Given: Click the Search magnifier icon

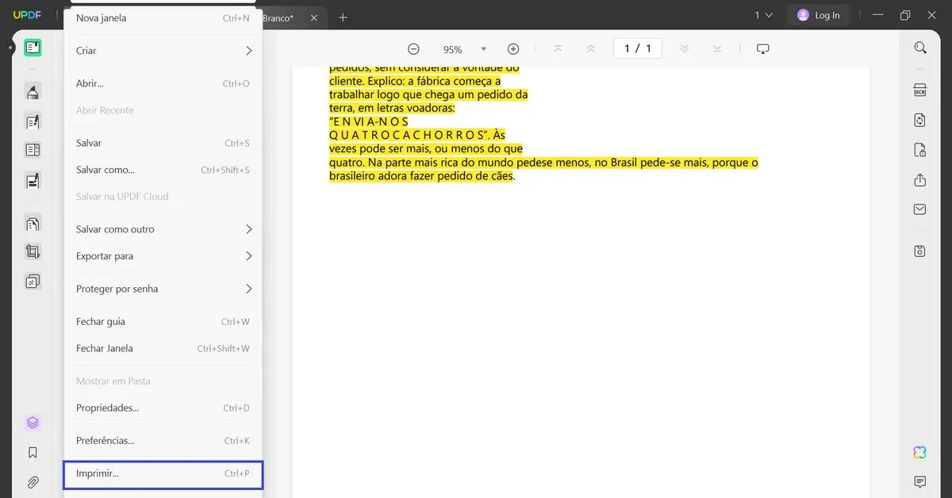Looking at the screenshot, I should click(x=920, y=48).
